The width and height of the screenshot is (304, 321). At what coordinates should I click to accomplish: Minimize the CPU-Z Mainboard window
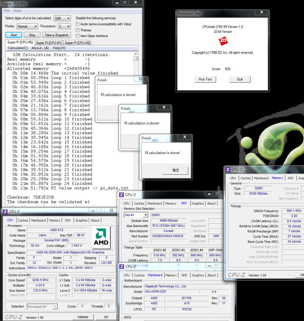[210, 266]
